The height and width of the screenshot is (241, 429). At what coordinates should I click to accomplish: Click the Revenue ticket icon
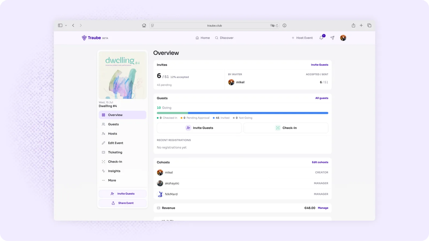click(x=158, y=208)
